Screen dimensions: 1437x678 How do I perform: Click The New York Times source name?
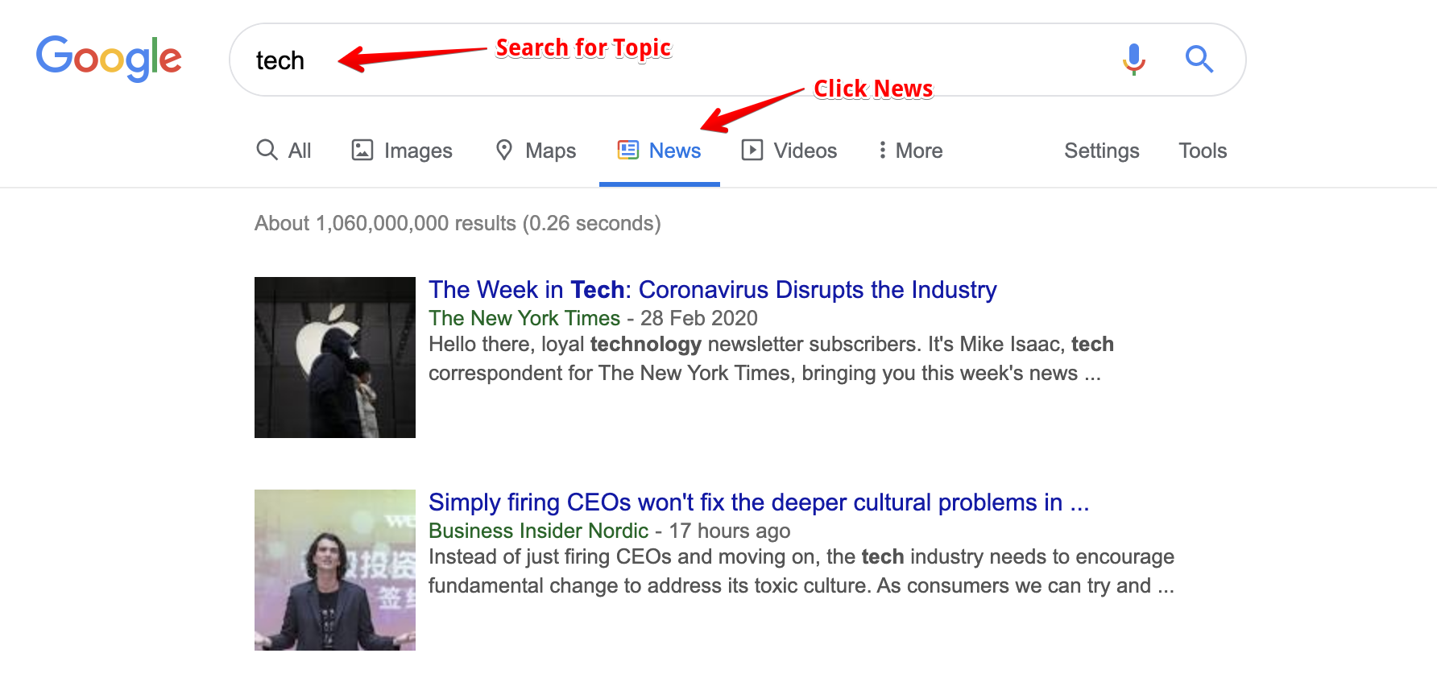point(524,318)
